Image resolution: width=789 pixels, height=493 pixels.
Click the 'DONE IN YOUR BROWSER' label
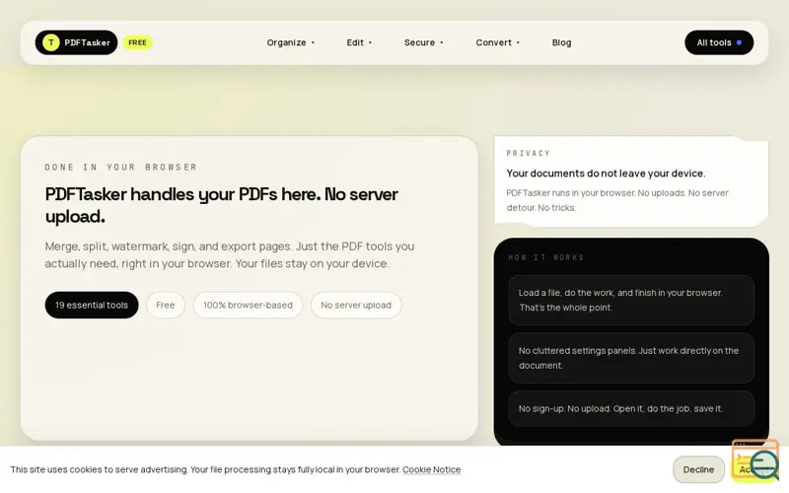[x=121, y=167]
